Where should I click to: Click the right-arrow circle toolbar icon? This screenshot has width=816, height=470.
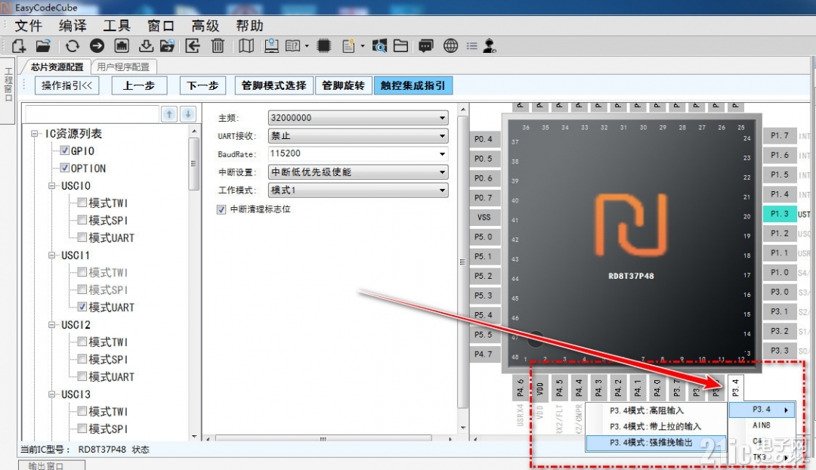pos(97,46)
